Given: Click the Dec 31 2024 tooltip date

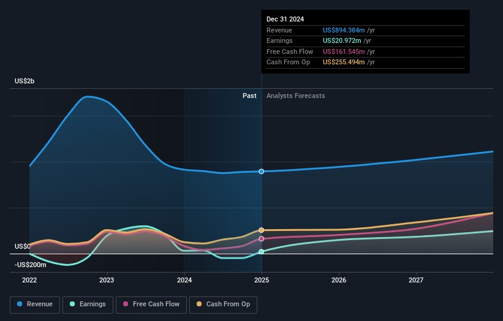Looking at the screenshot, I should (285, 19).
